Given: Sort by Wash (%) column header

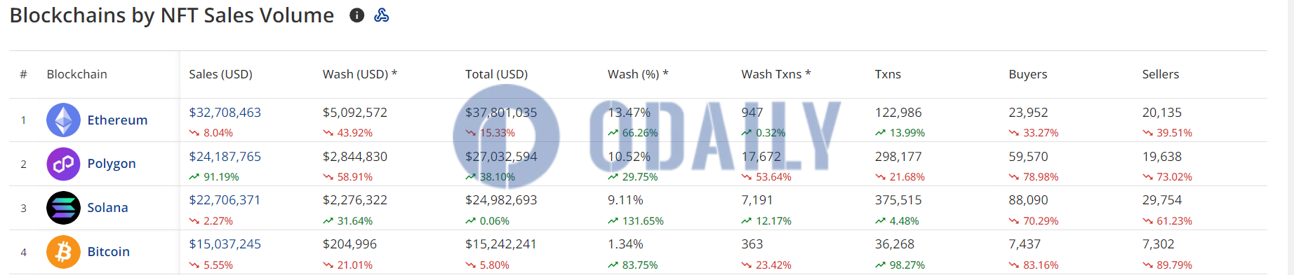Looking at the screenshot, I should pos(638,74).
